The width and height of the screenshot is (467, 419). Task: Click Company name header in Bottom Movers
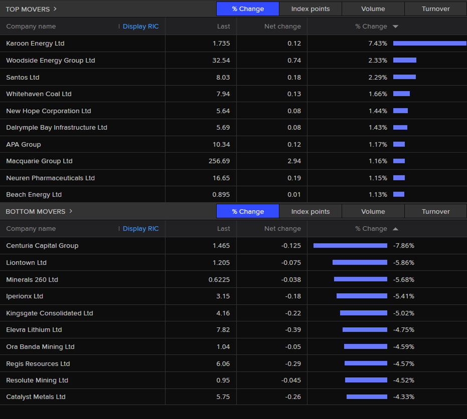(x=31, y=229)
